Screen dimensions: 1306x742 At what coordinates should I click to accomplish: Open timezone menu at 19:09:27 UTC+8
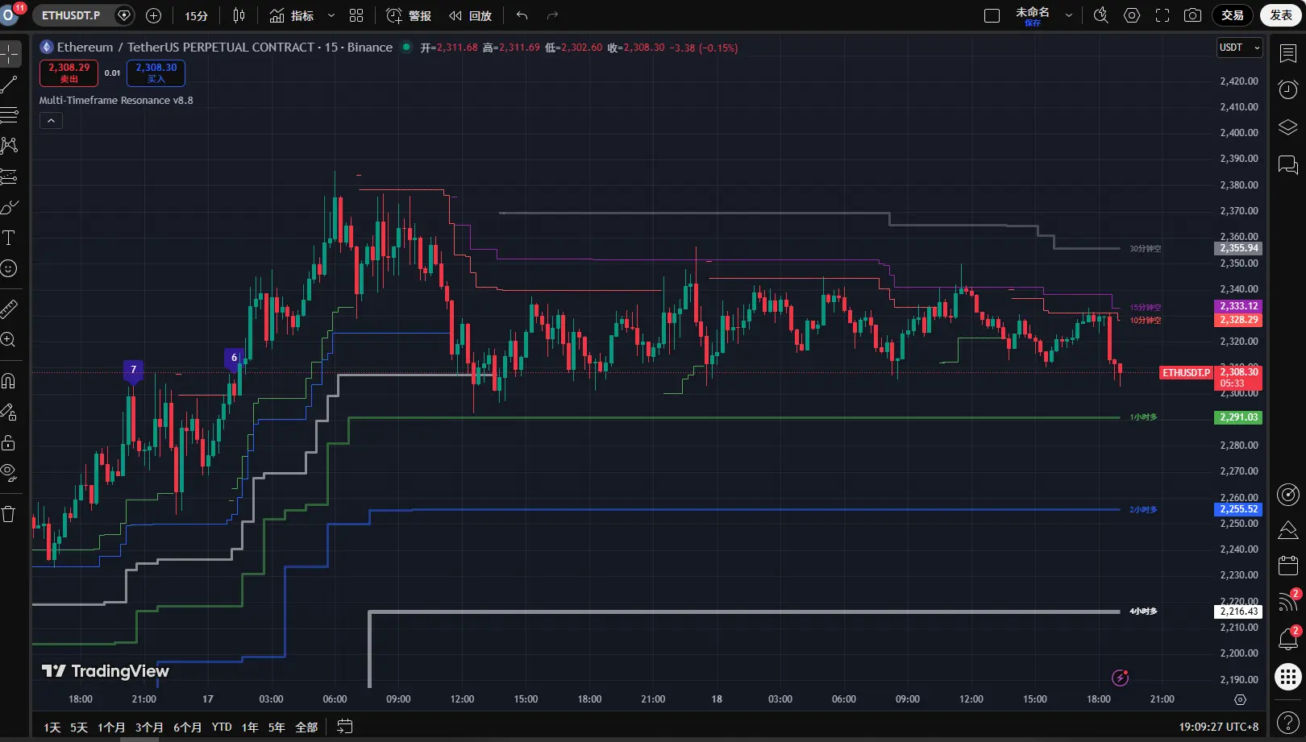pyautogui.click(x=1218, y=727)
